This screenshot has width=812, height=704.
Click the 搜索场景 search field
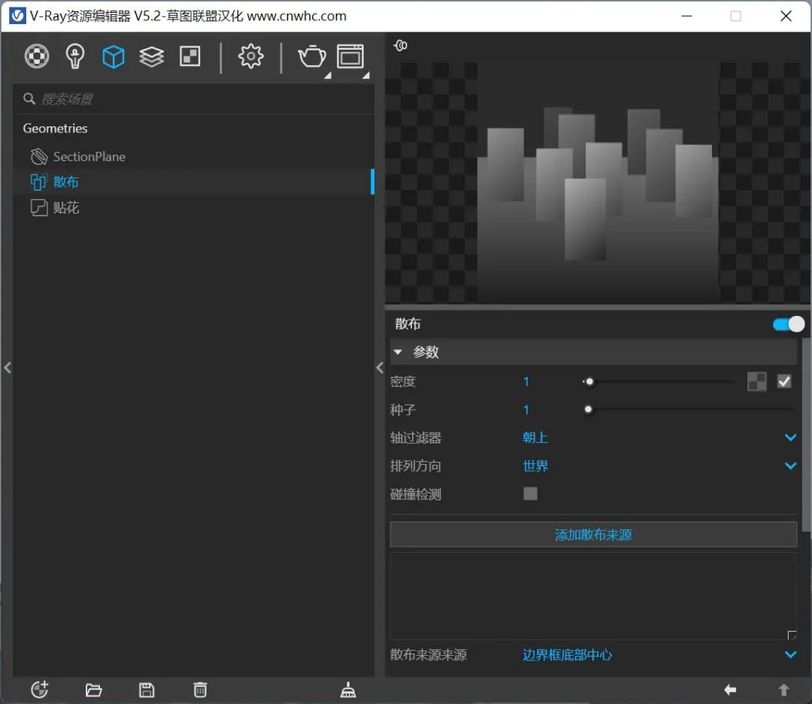[x=193, y=99]
